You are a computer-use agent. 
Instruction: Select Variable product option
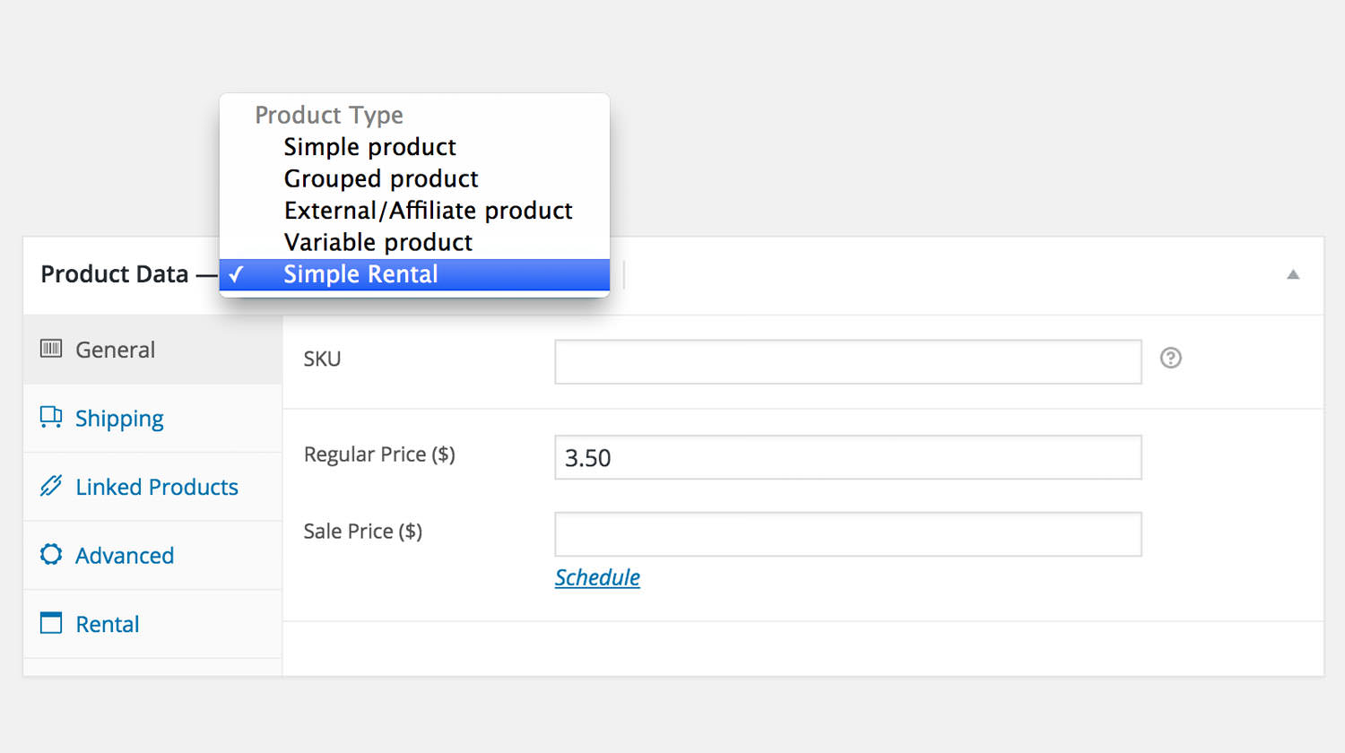coord(414,242)
